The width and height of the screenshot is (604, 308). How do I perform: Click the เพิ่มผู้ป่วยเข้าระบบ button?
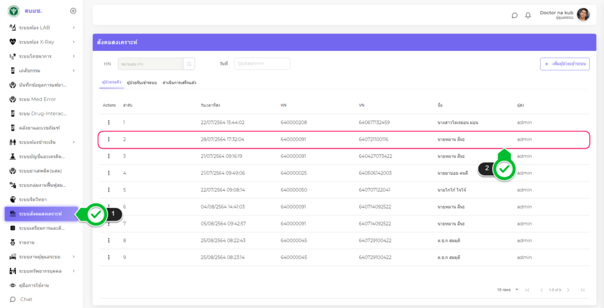(564, 64)
